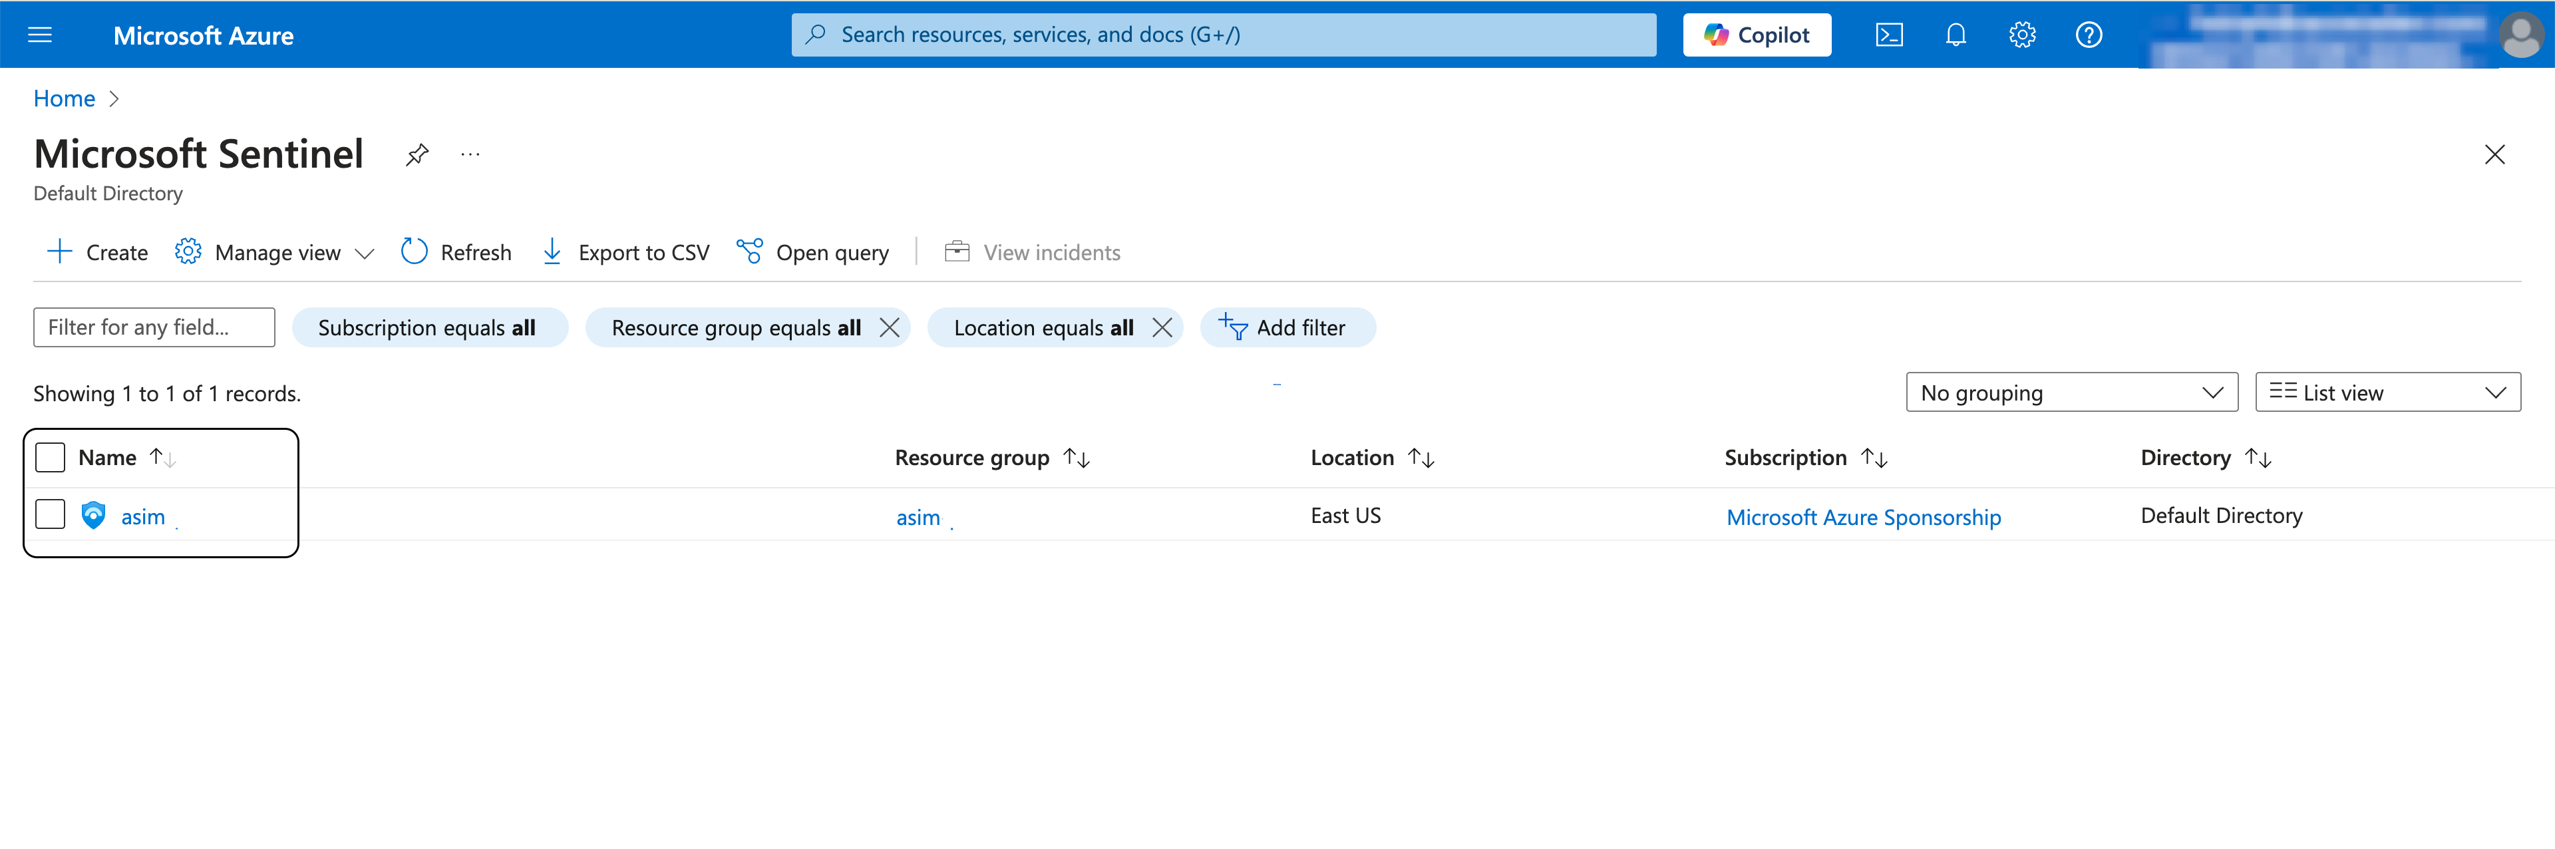Image resolution: width=2555 pixels, height=849 pixels.
Task: Click the Create button
Action: tap(97, 252)
